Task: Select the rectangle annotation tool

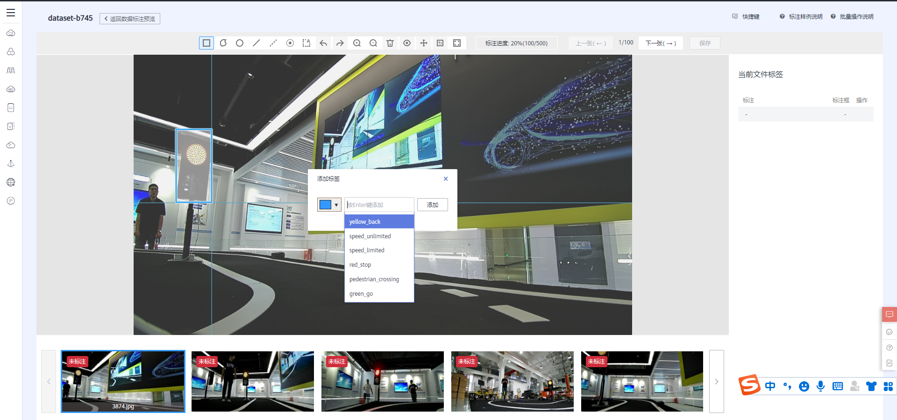Action: 206,43
